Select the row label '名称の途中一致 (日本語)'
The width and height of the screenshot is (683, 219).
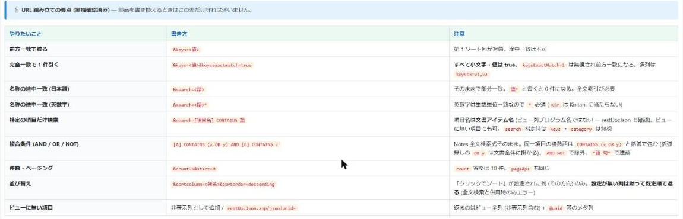39,89
